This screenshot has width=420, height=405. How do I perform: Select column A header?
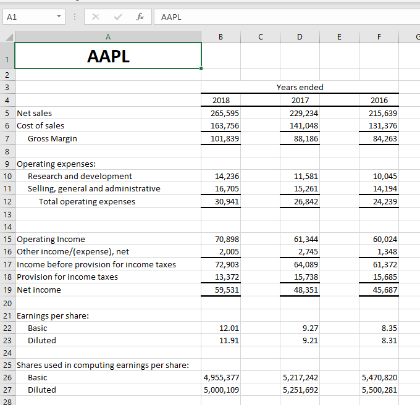coord(108,36)
